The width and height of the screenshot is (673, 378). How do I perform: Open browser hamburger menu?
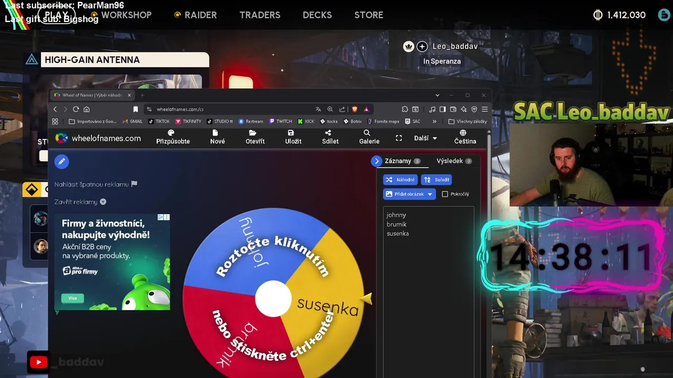click(485, 109)
